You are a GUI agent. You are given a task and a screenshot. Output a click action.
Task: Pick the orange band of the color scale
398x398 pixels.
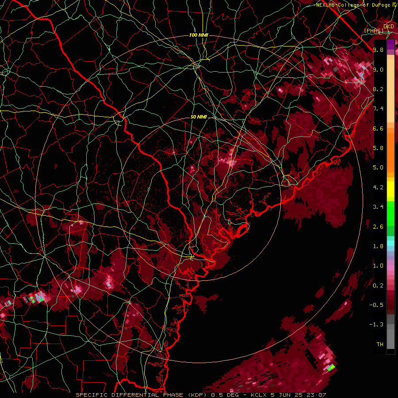click(x=390, y=150)
